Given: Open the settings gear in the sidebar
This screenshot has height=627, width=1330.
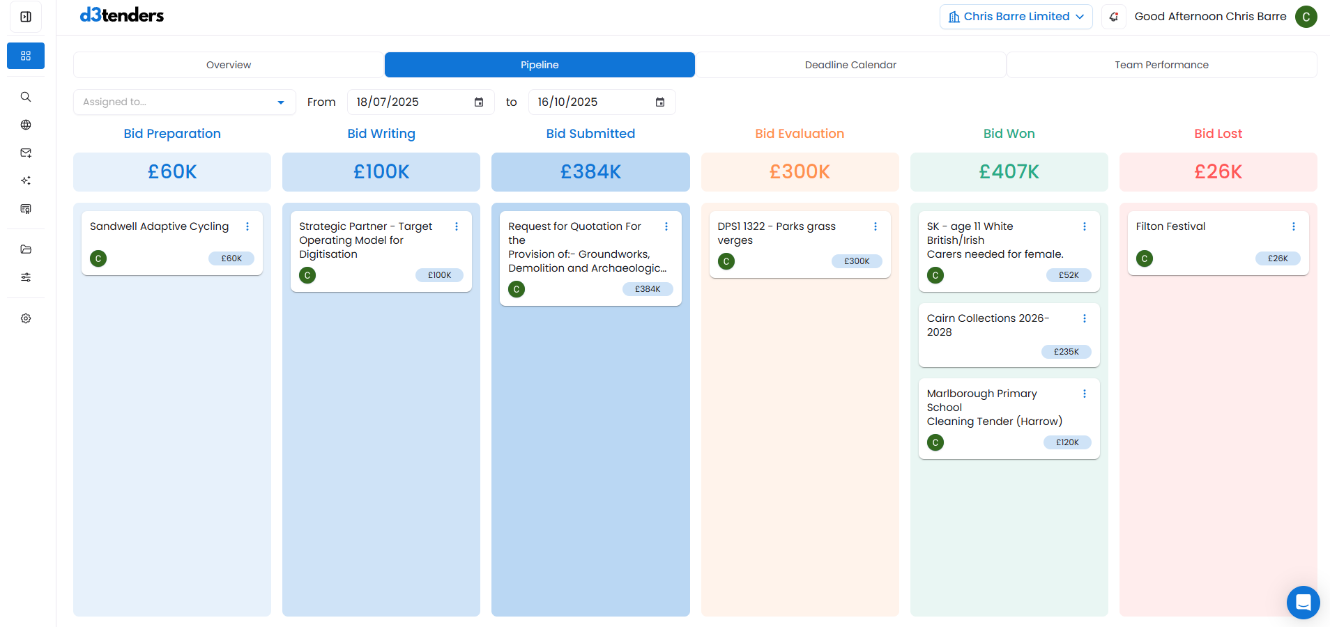Looking at the screenshot, I should [x=26, y=318].
